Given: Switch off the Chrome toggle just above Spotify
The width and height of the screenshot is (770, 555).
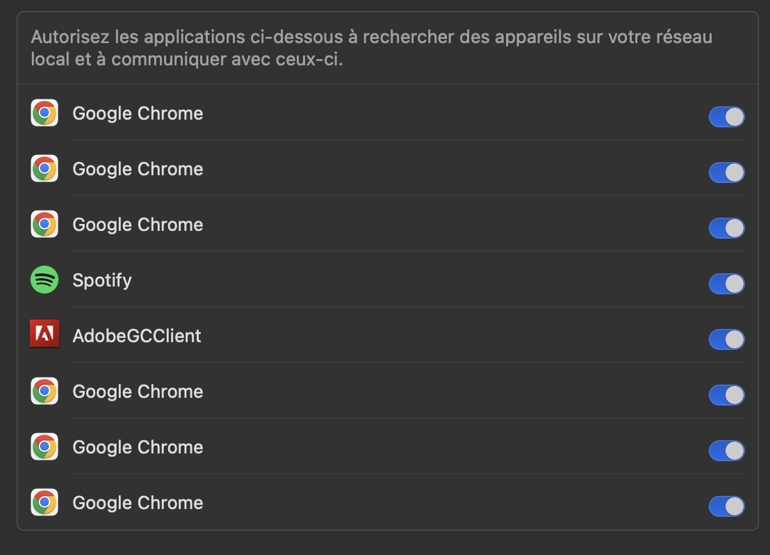Looking at the screenshot, I should click(x=726, y=228).
